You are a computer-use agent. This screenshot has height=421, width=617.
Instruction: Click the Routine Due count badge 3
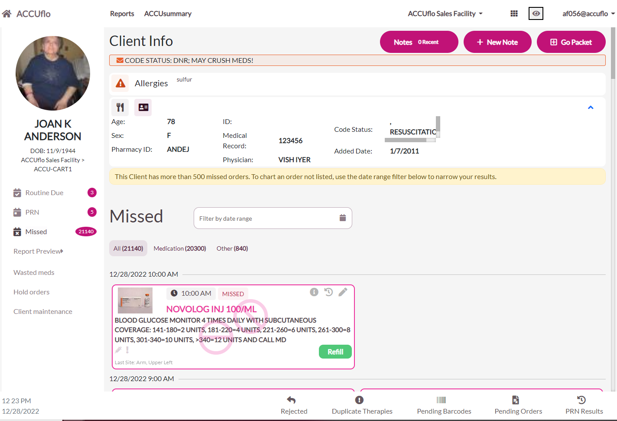point(92,193)
